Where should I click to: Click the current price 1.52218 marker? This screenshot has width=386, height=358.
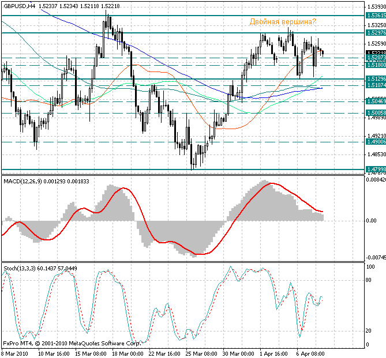[375, 52]
